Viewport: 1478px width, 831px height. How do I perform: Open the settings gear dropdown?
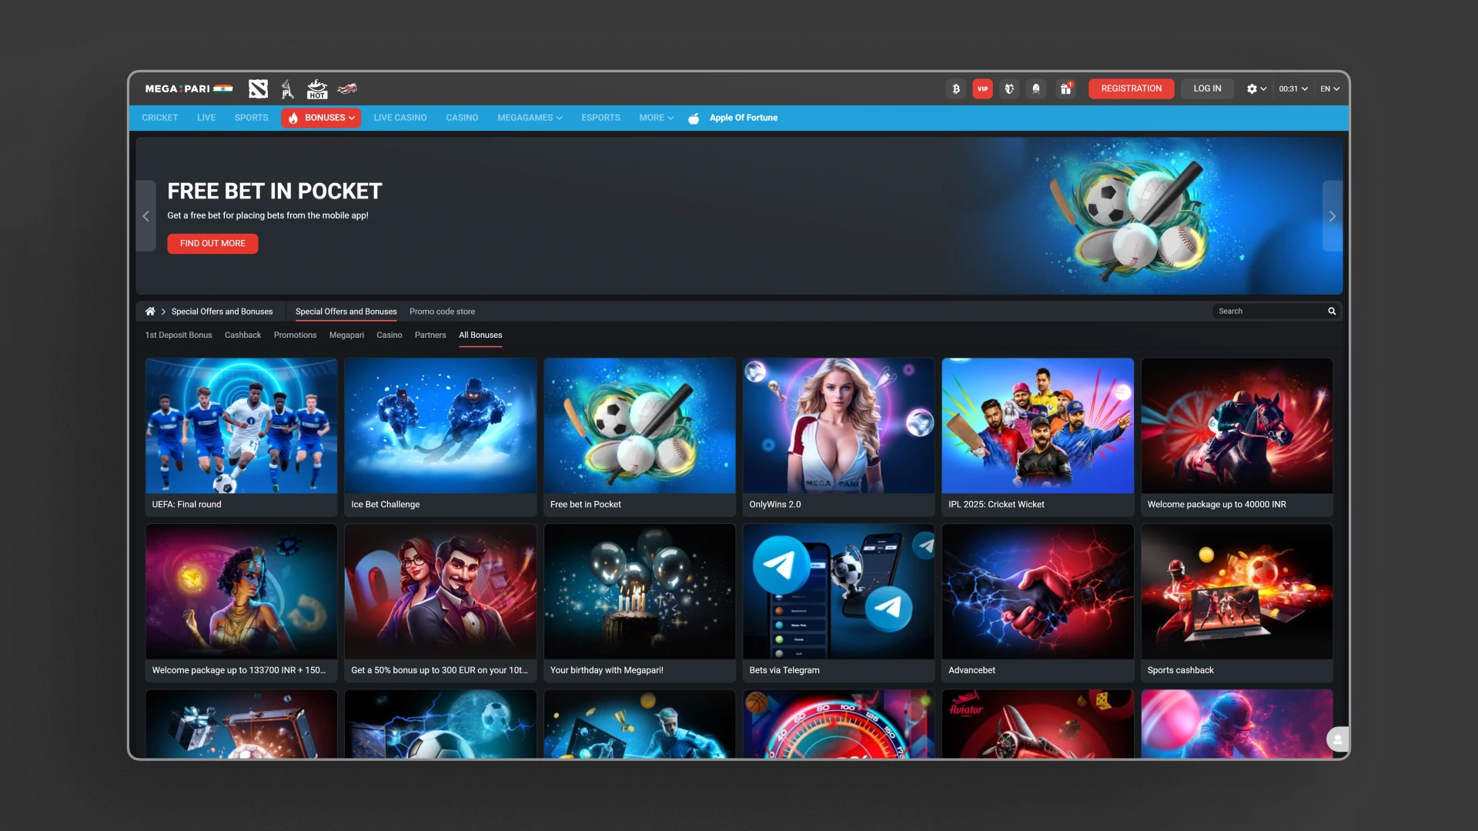[1256, 88]
